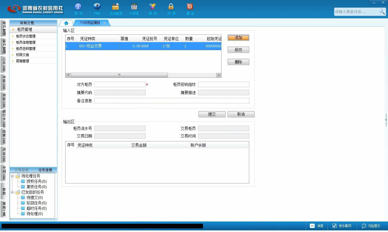Focus the 对方柜员 input field

pos(120,84)
